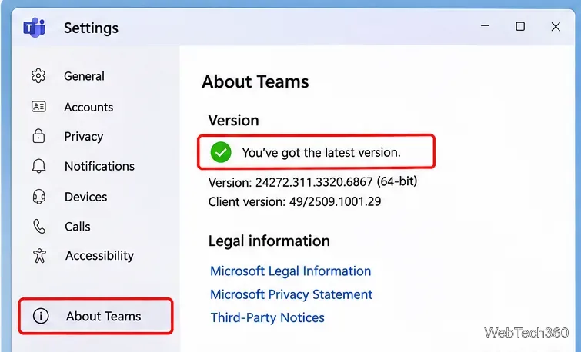This screenshot has height=352, width=581.
Task: Select Accessibility in the sidebar
Action: click(x=99, y=255)
